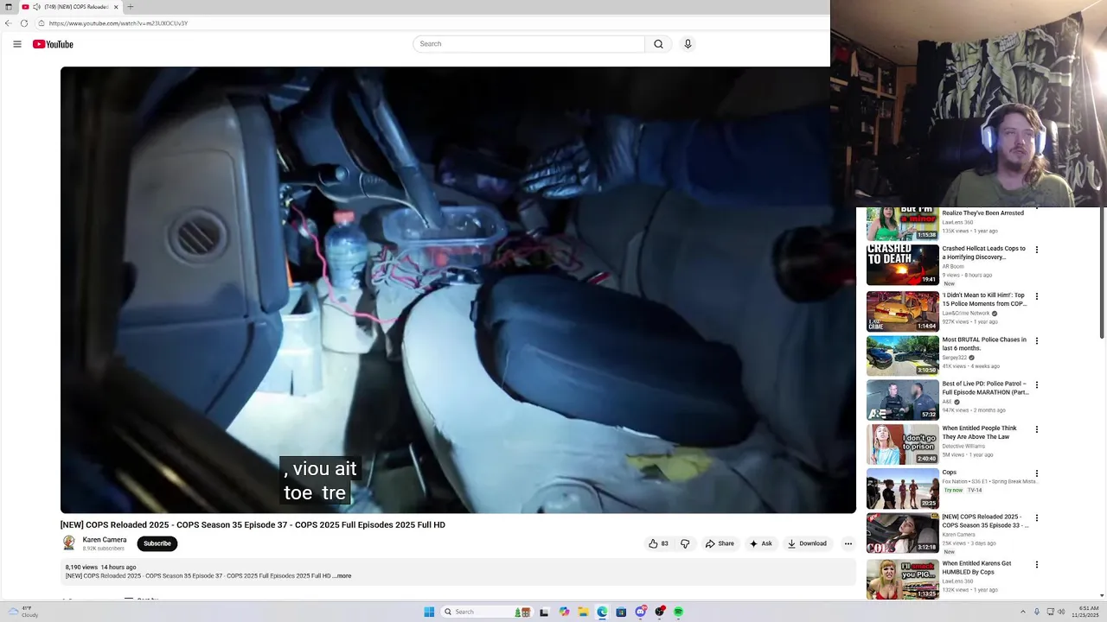Image resolution: width=1107 pixels, height=622 pixels.
Task: Open Crashed Hellcat video thumbnail
Action: tap(903, 265)
